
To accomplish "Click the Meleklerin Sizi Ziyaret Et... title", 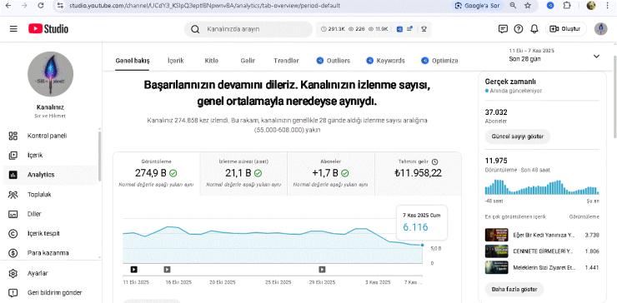I will [x=544, y=268].
